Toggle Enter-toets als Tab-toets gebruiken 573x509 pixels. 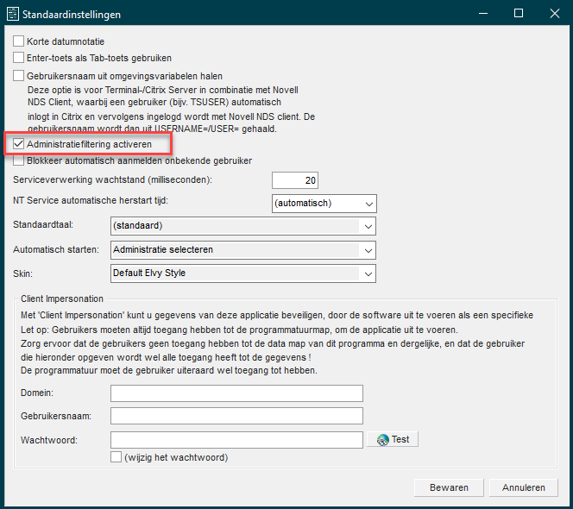tap(19, 58)
